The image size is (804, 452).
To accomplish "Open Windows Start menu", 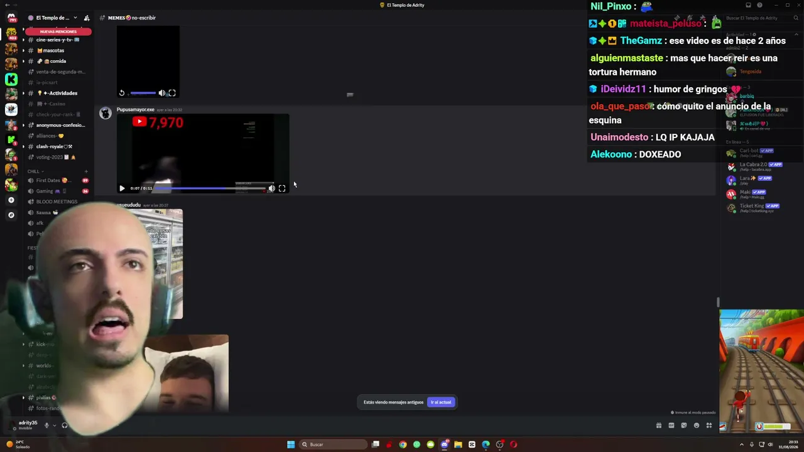I will 291,444.
